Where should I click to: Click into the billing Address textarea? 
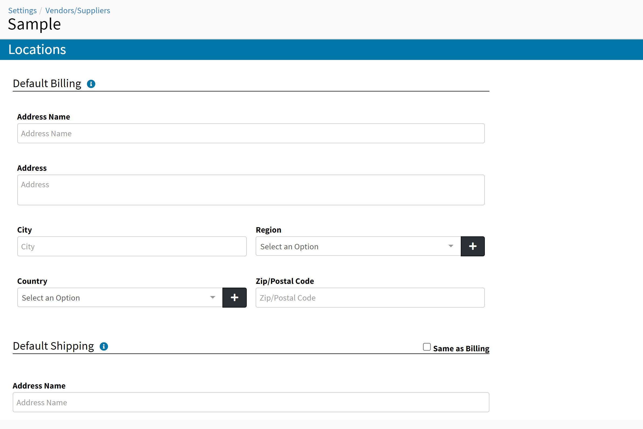[251, 190]
